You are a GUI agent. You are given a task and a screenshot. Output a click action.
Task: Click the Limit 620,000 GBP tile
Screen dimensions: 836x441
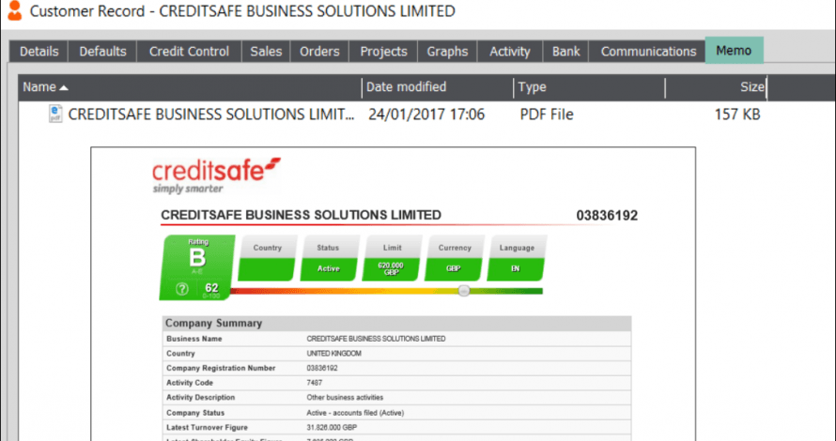392,258
